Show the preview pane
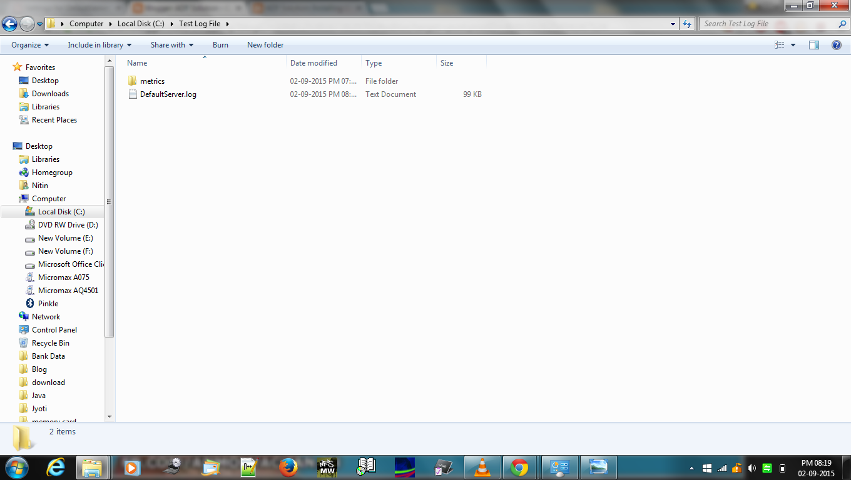Image resolution: width=851 pixels, height=480 pixels. pos(814,45)
